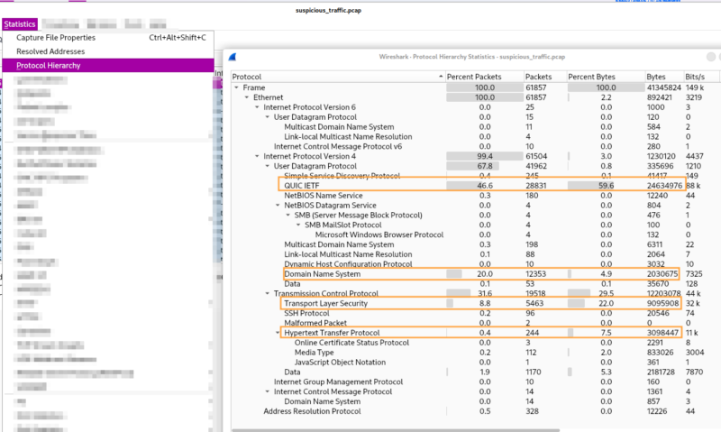Click the Wireshark shark fin icon

(x=234, y=55)
